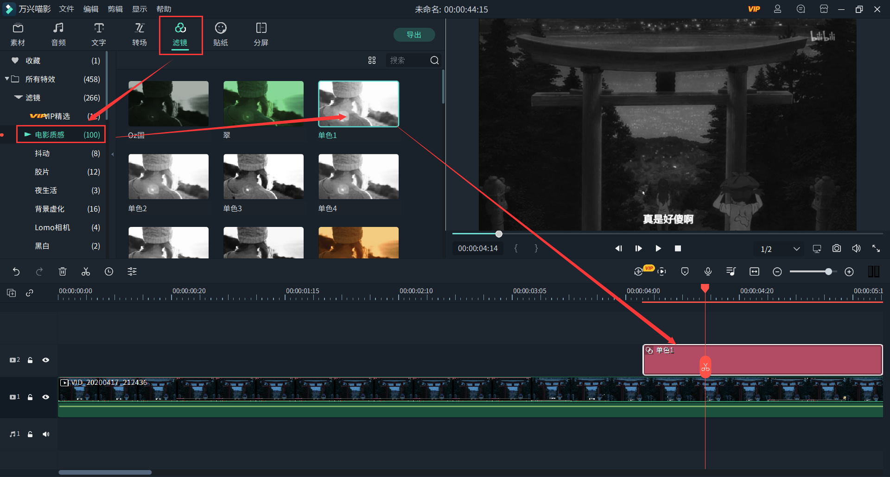Switch to the 音频 audio tab

click(58, 35)
